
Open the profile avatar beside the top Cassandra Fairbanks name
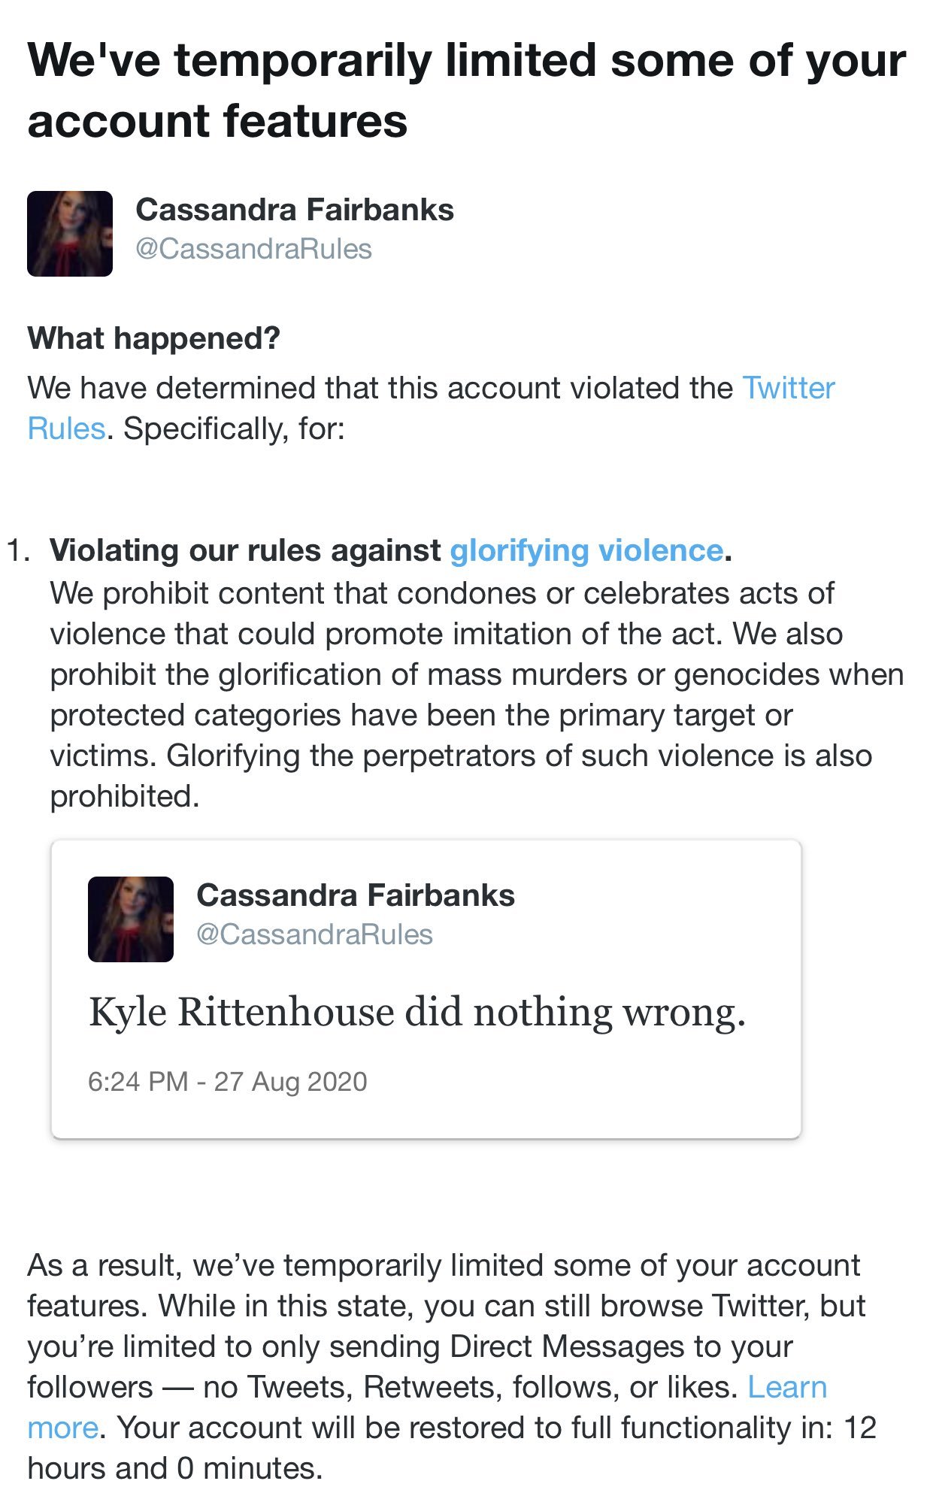point(70,234)
